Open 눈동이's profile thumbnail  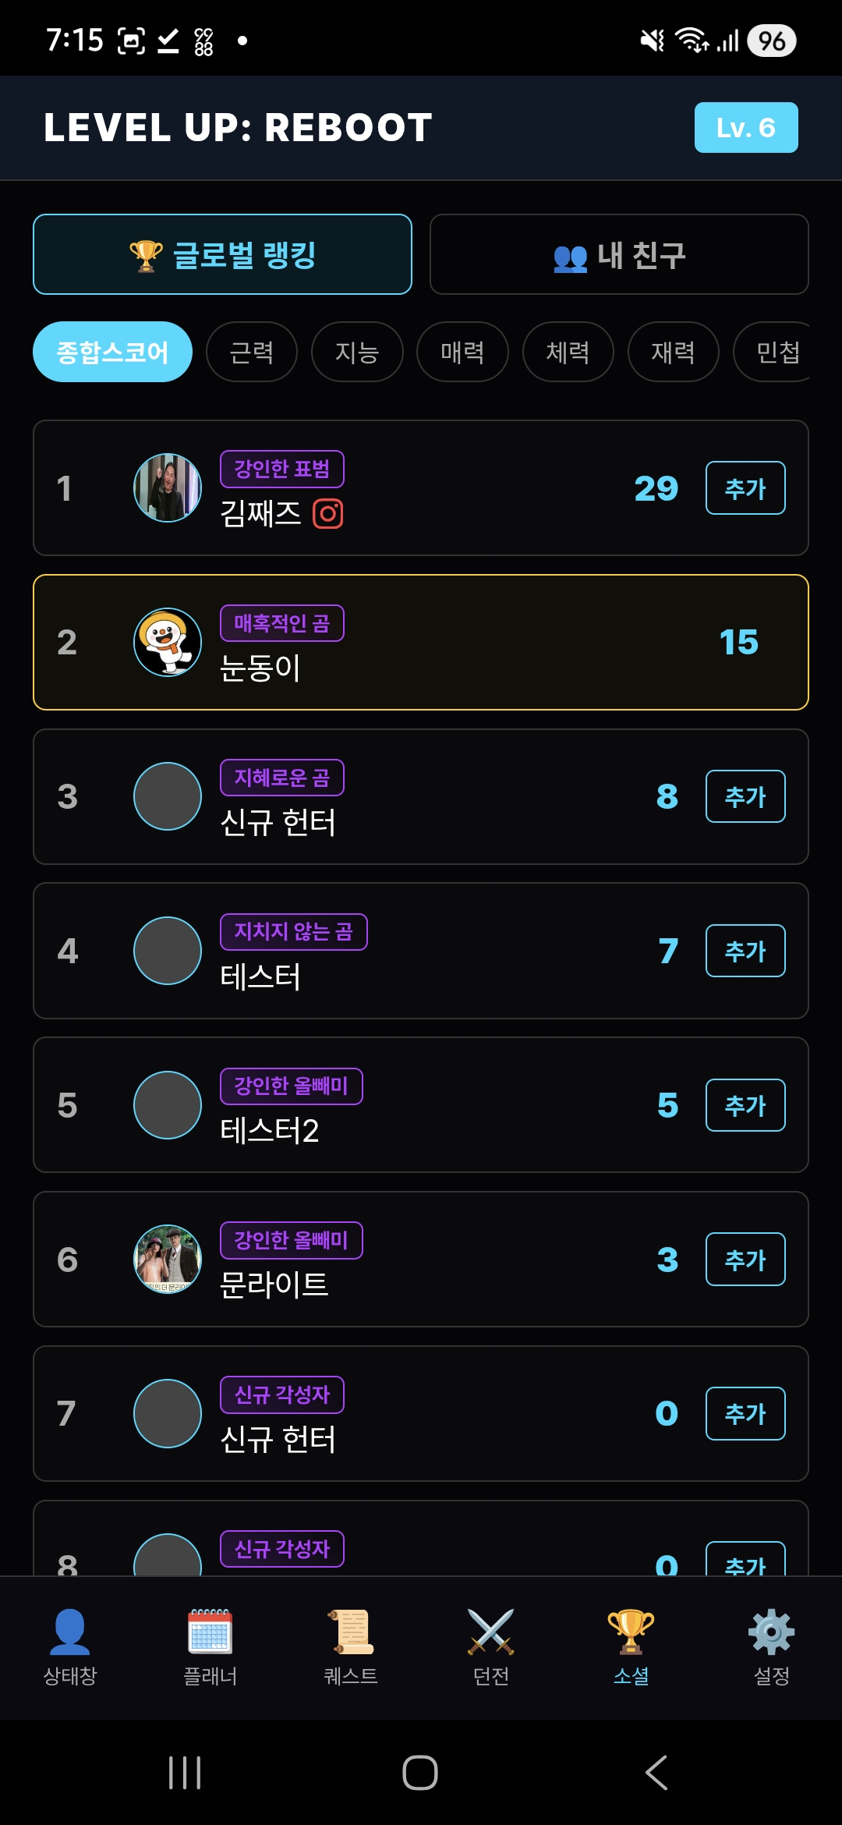168,641
